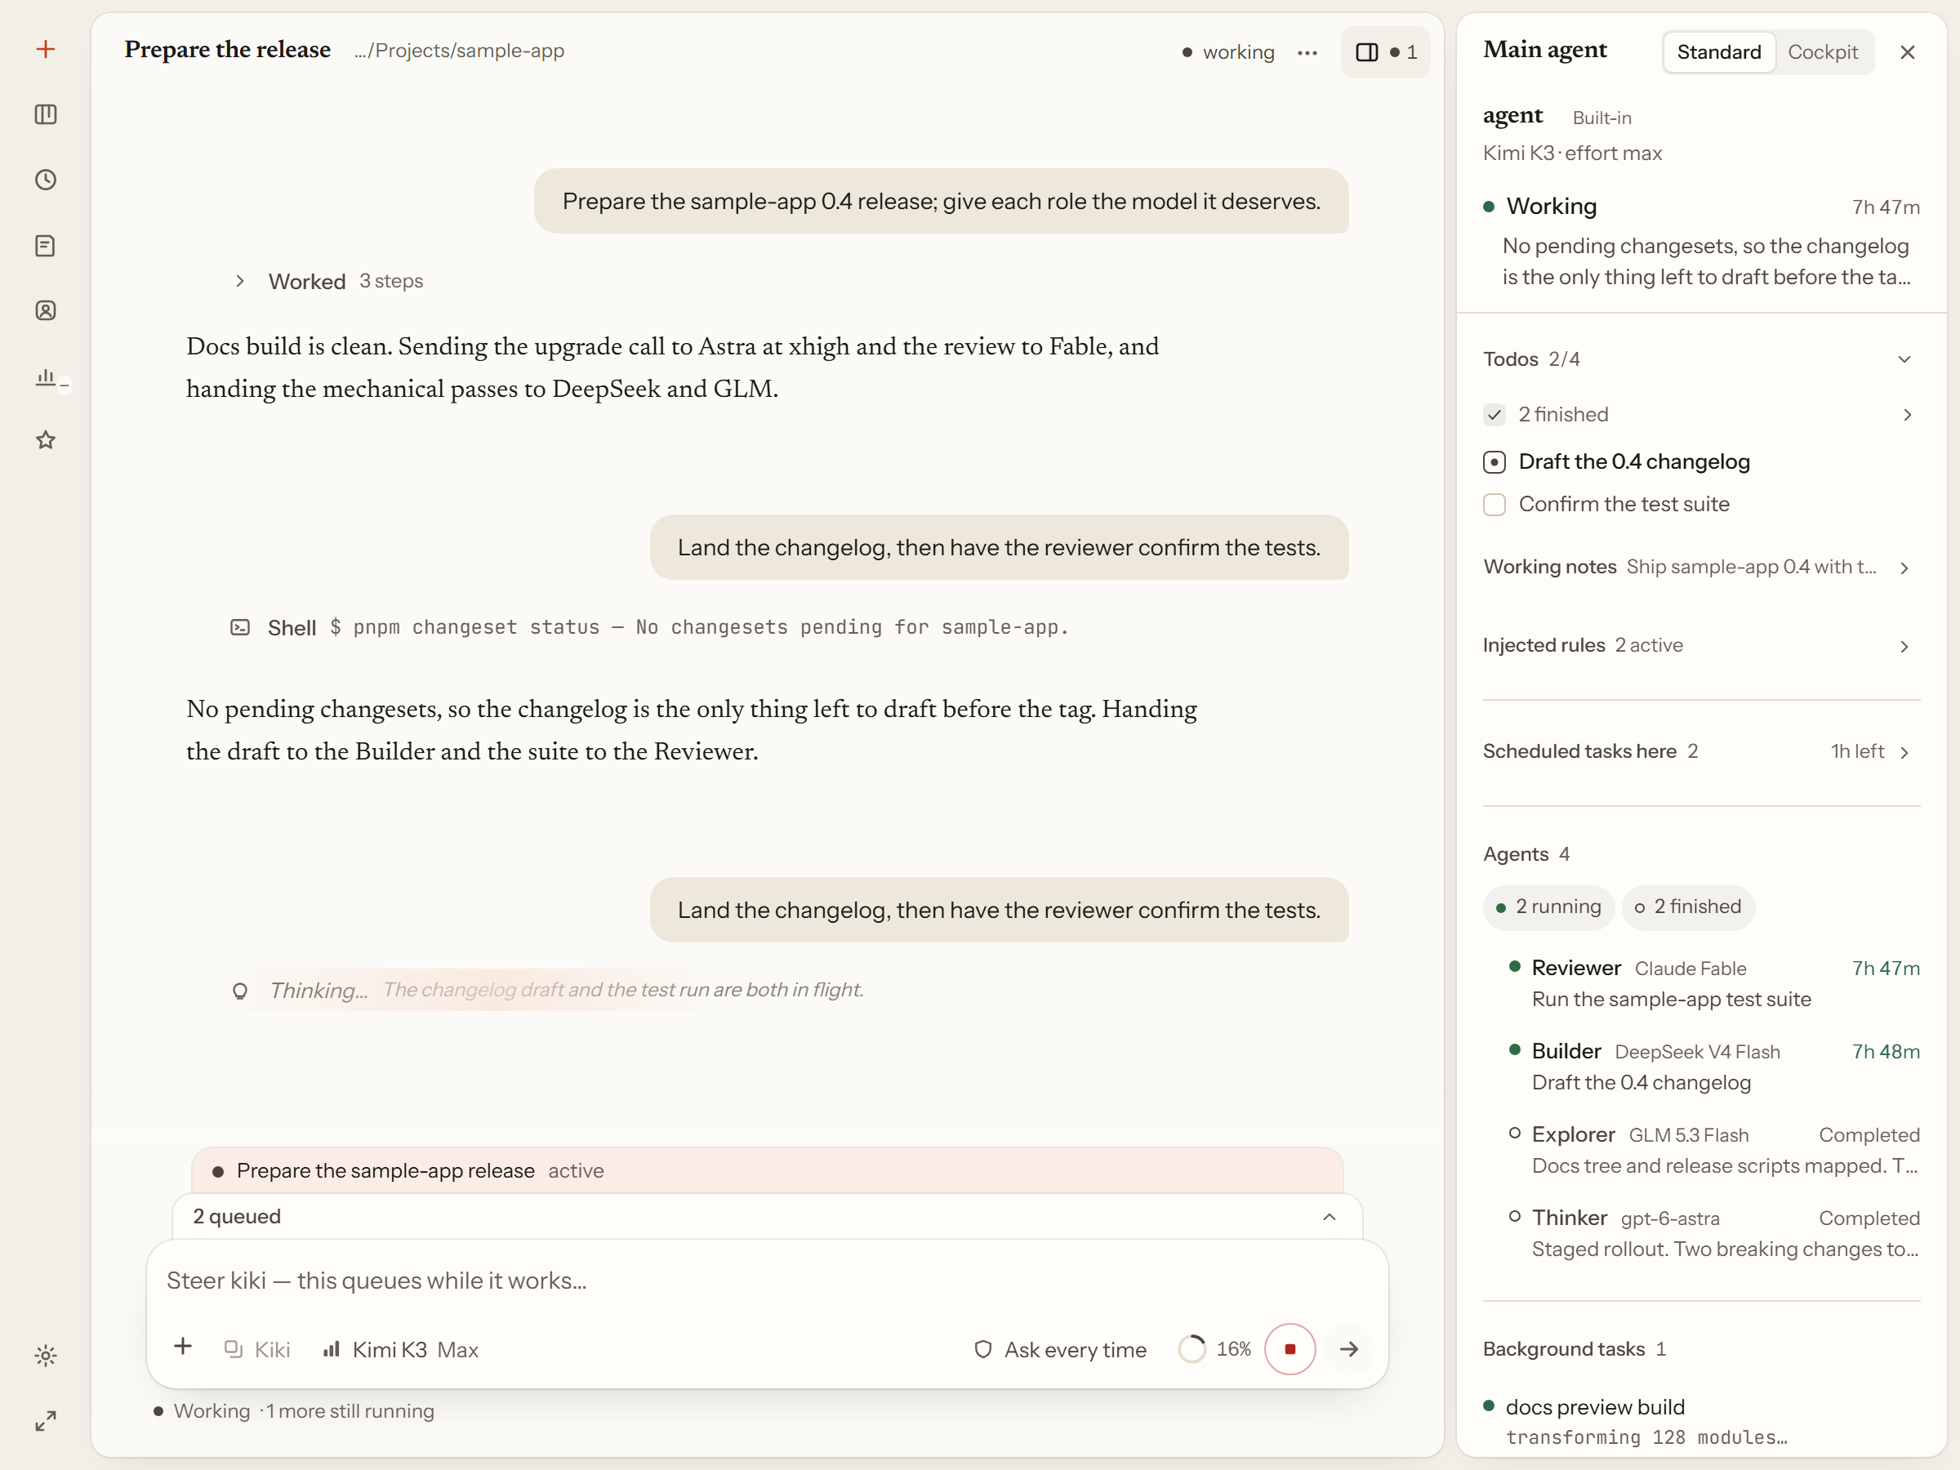Open the agent profile sidebar icon
Image resolution: width=1960 pixels, height=1470 pixels.
46,310
